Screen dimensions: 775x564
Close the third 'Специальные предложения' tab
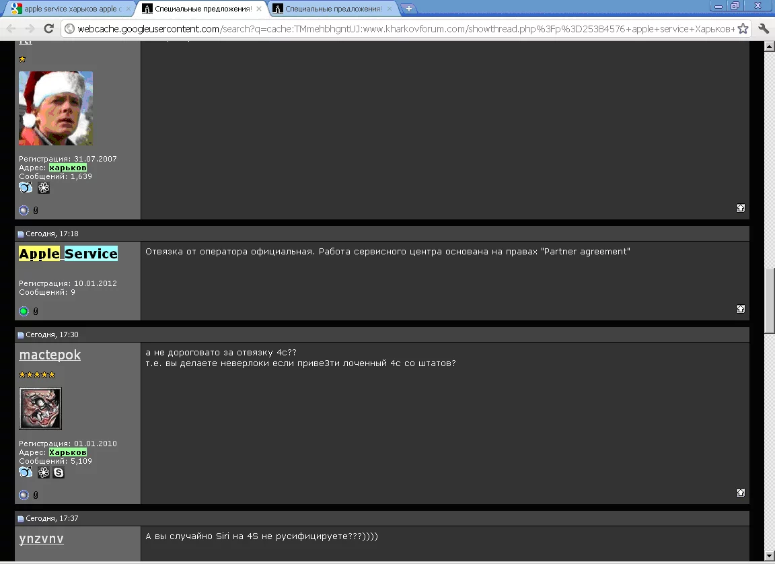click(390, 8)
